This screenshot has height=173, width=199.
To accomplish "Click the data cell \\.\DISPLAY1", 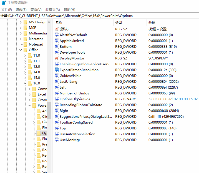I will point(158,58).
